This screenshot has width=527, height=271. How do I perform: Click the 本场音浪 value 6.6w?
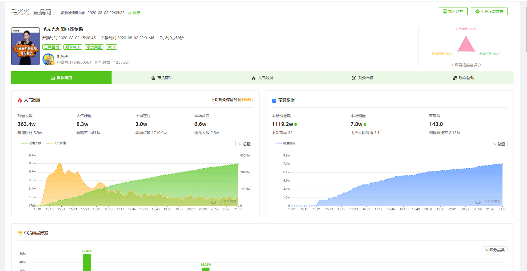coord(200,124)
